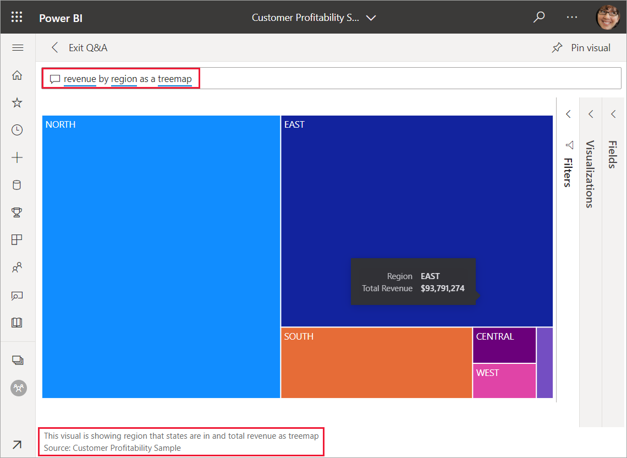Click the filter funnel icon

tap(569, 145)
